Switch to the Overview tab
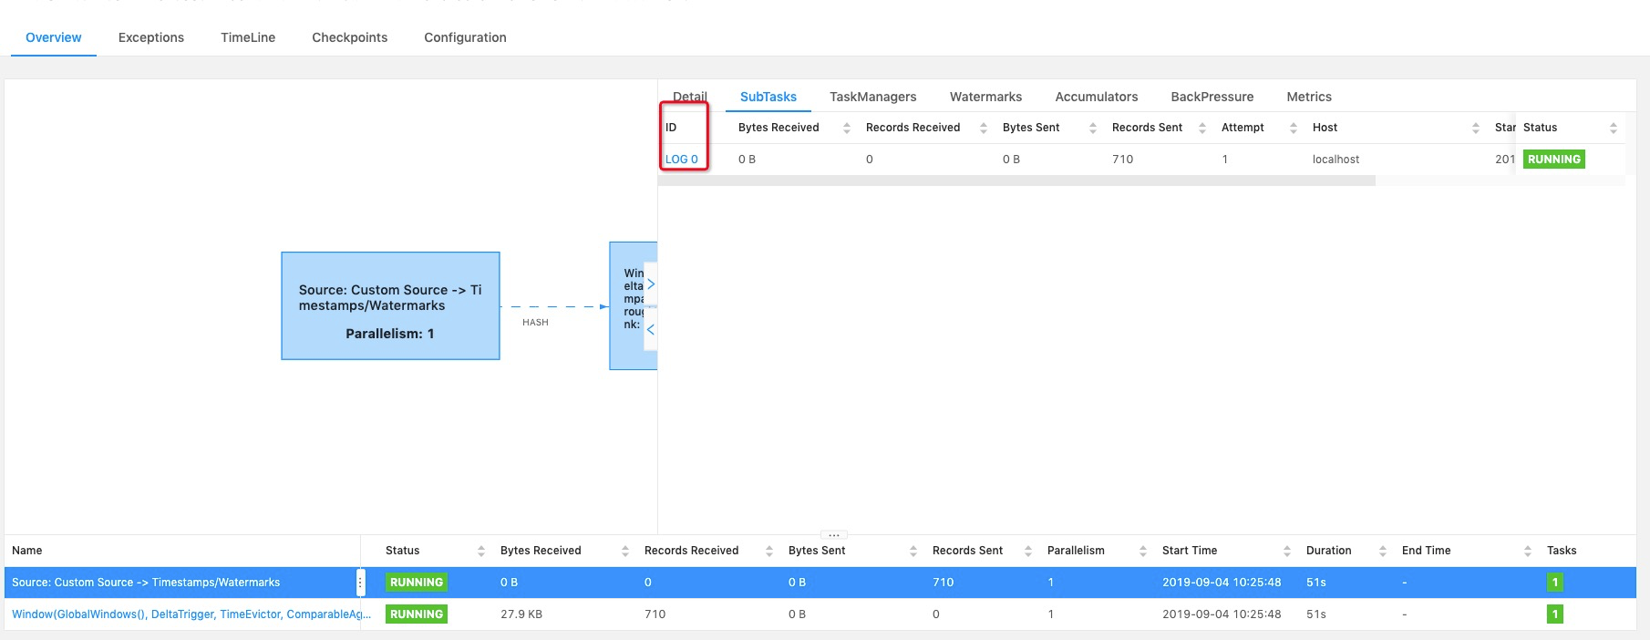This screenshot has width=1650, height=640. [x=53, y=37]
